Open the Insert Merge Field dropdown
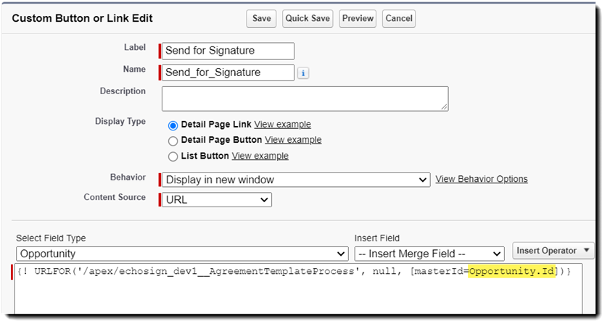602x321 pixels. (x=429, y=254)
